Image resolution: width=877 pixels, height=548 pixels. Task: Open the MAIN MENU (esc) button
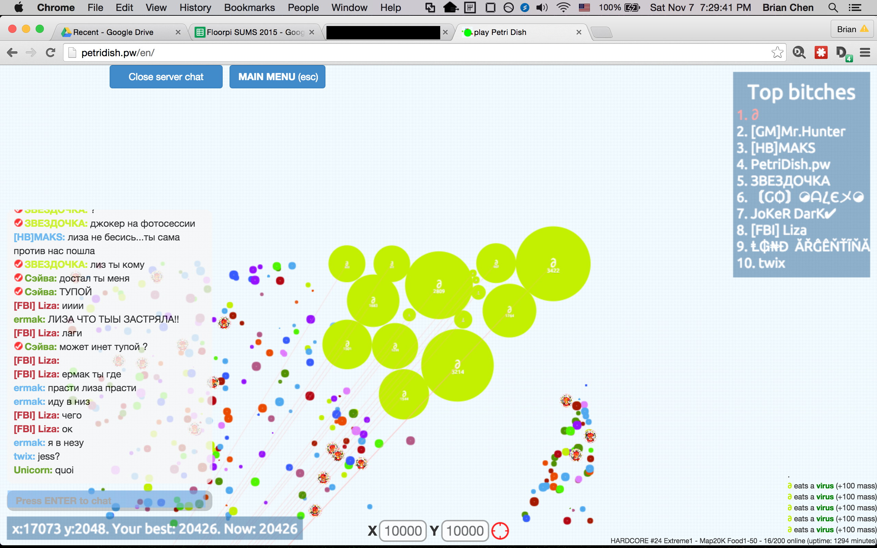point(277,77)
